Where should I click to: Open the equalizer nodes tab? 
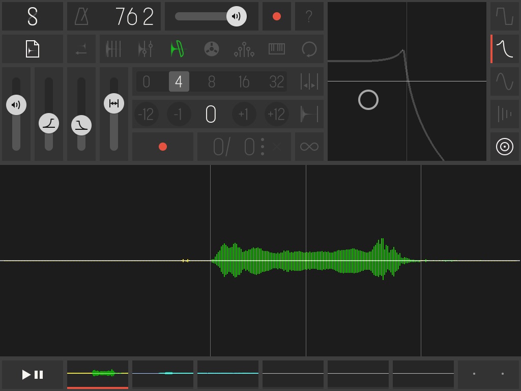(x=244, y=49)
